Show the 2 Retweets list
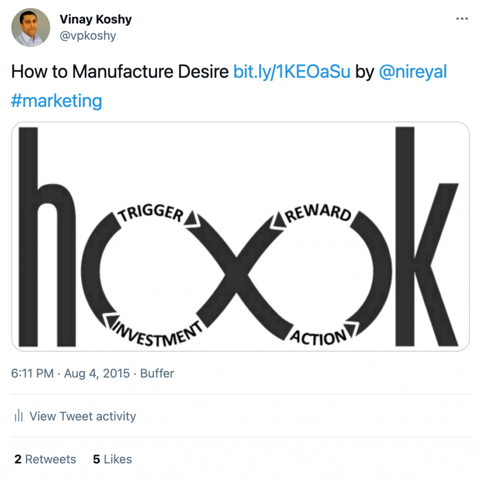This screenshot has height=478, width=482. pos(45,459)
